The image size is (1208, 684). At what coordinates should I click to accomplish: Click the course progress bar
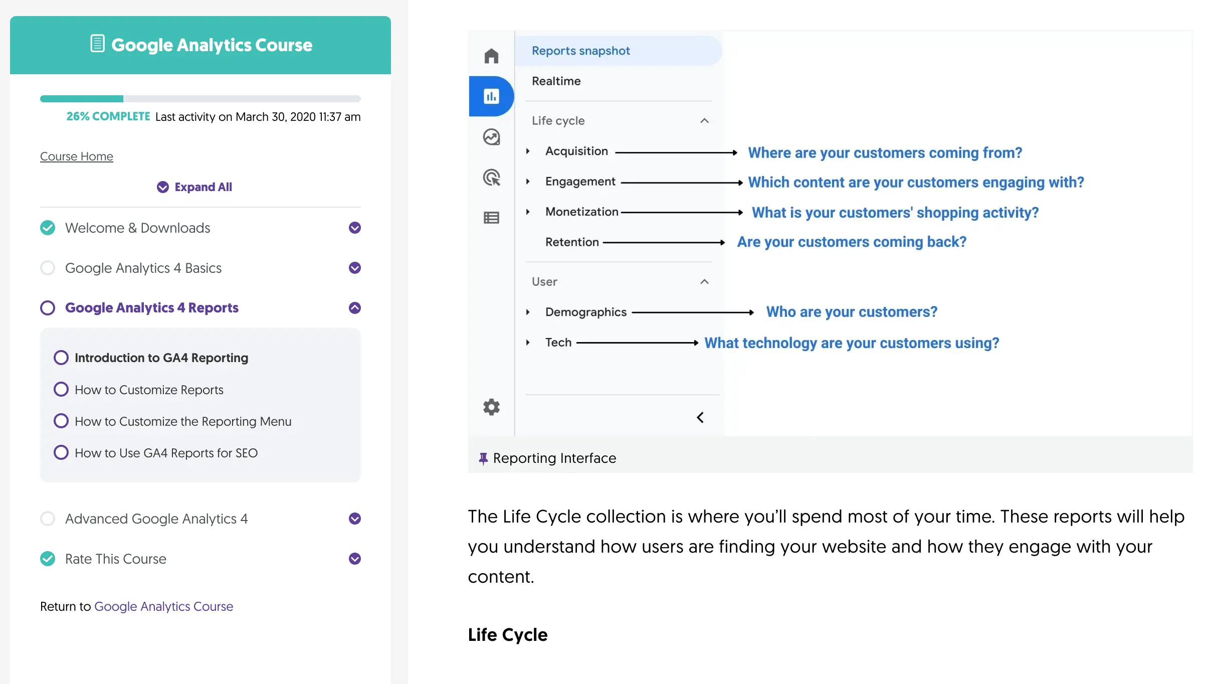pyautogui.click(x=200, y=99)
